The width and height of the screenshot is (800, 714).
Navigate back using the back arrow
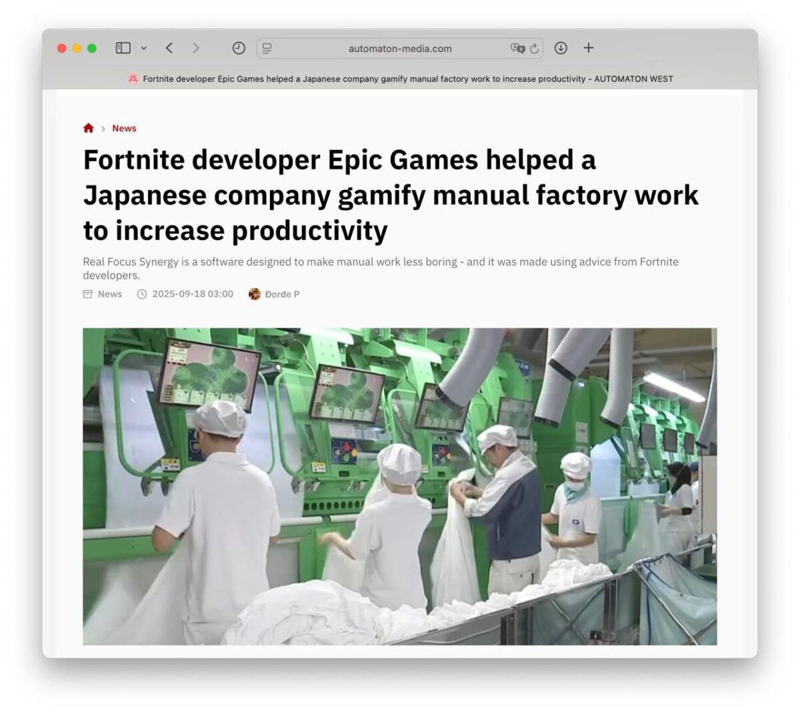pyautogui.click(x=169, y=47)
